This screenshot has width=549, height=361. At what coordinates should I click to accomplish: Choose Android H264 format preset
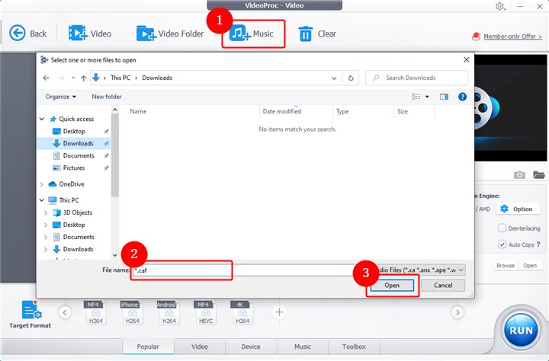(169, 312)
